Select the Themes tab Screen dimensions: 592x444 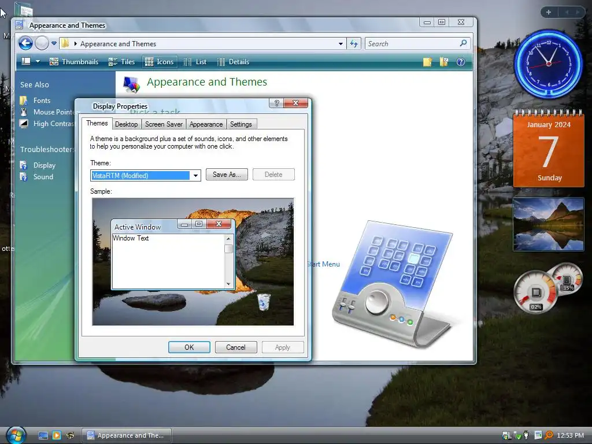pos(97,123)
